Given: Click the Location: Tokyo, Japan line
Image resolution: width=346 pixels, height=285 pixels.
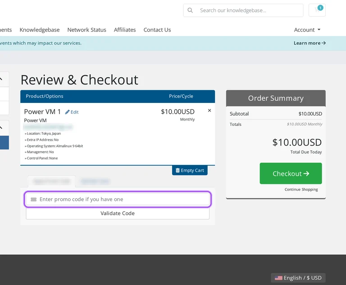Looking at the screenshot, I should point(43,134).
